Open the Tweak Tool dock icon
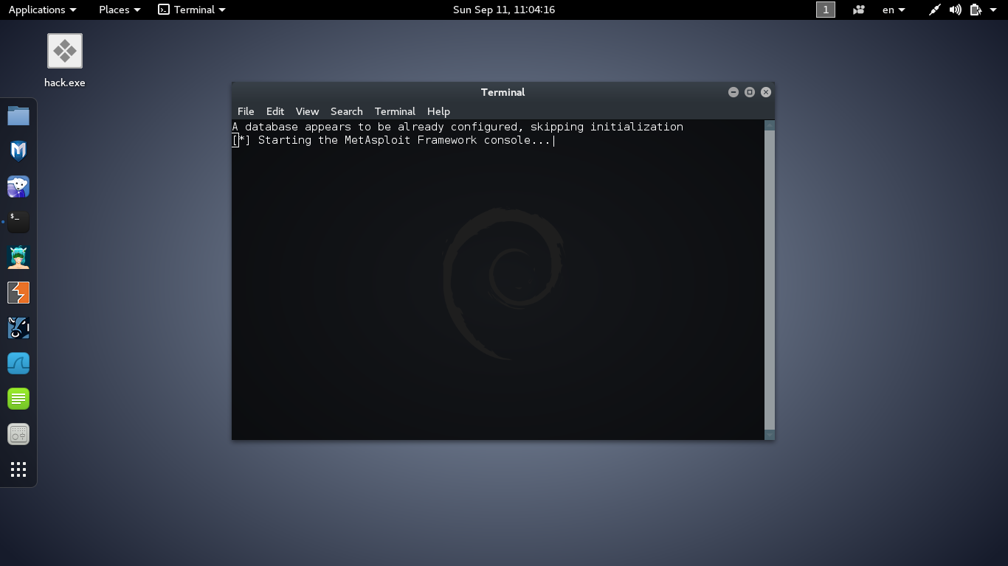Viewport: 1008px width, 566px height. pos(18,434)
